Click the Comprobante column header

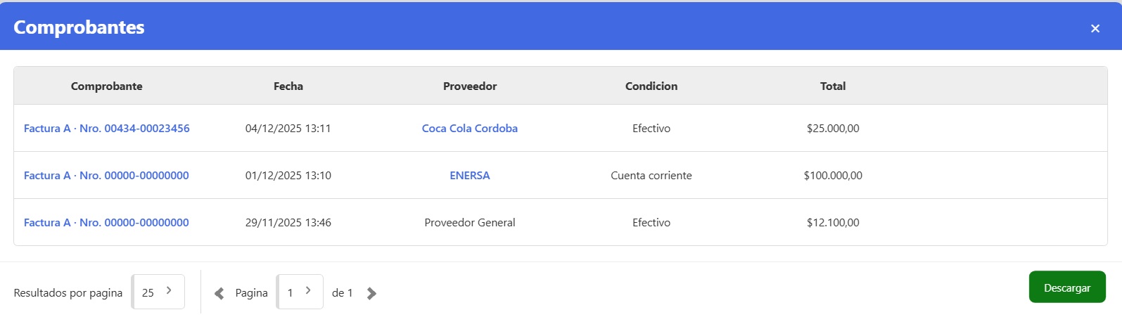pyautogui.click(x=107, y=86)
